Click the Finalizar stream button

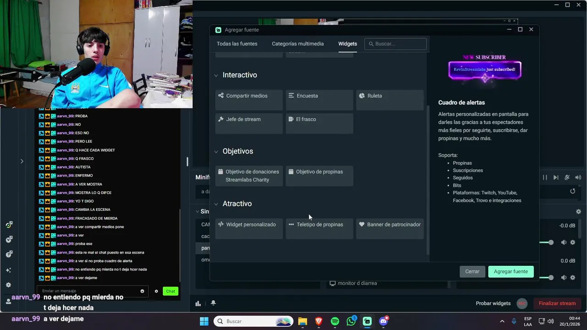[x=557, y=303]
